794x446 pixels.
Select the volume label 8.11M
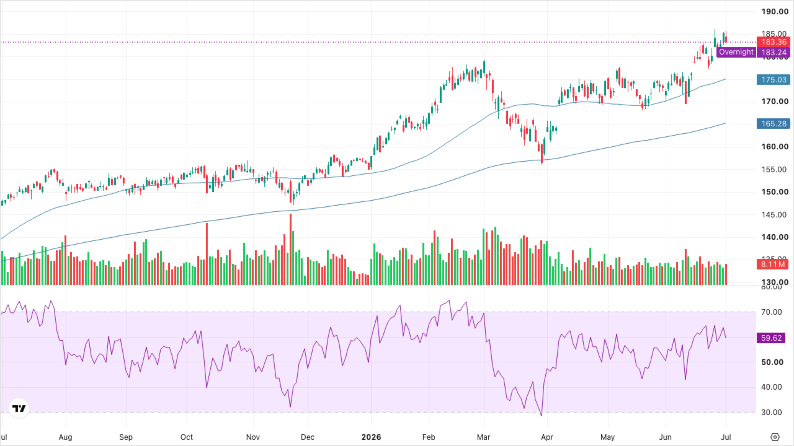pos(773,264)
